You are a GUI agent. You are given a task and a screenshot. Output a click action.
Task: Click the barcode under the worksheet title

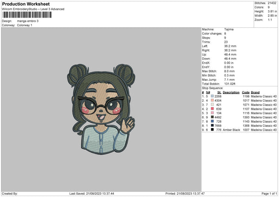click(27, 15)
